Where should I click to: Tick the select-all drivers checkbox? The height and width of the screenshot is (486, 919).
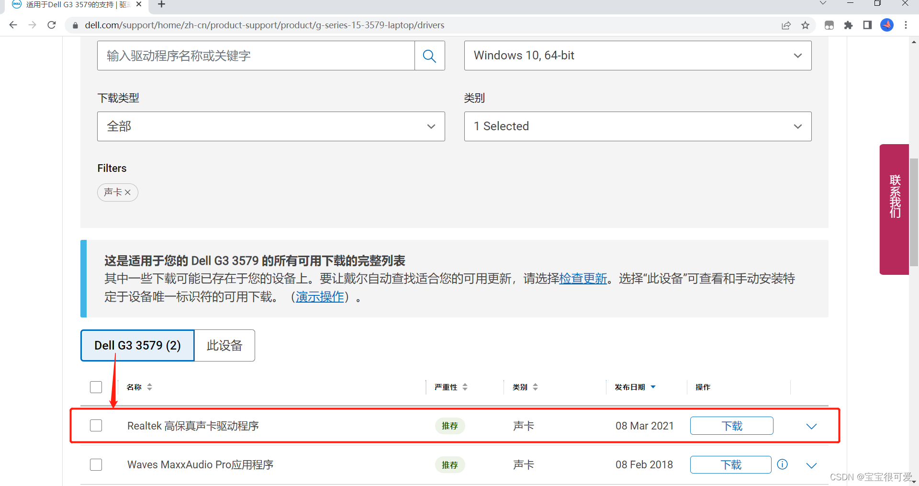pyautogui.click(x=96, y=387)
